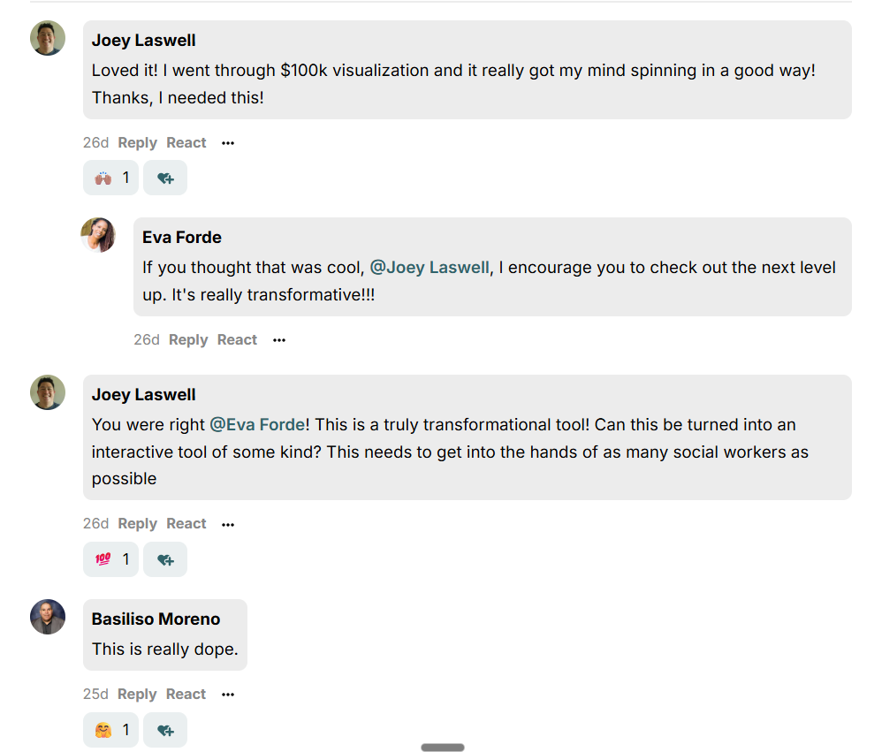Add a reaction to Joey's first comment
This screenshot has width=882, height=752.
tap(165, 178)
